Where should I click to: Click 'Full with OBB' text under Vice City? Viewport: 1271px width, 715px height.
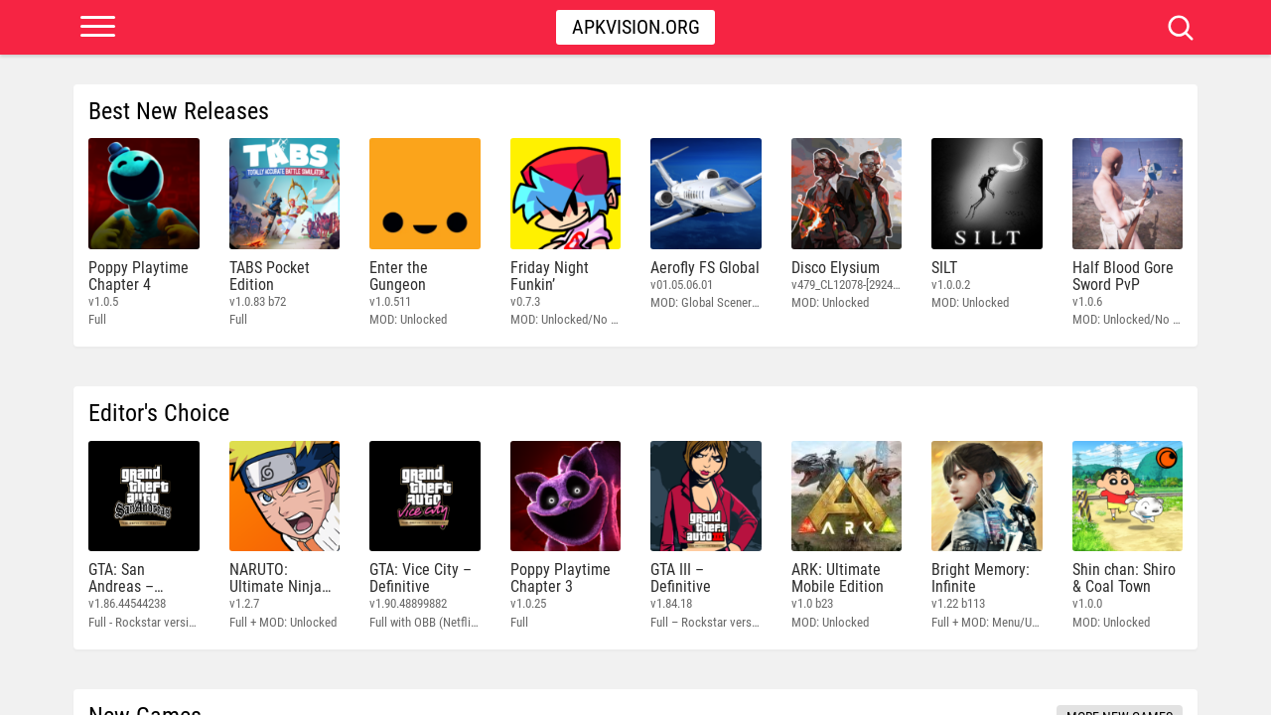click(x=424, y=623)
